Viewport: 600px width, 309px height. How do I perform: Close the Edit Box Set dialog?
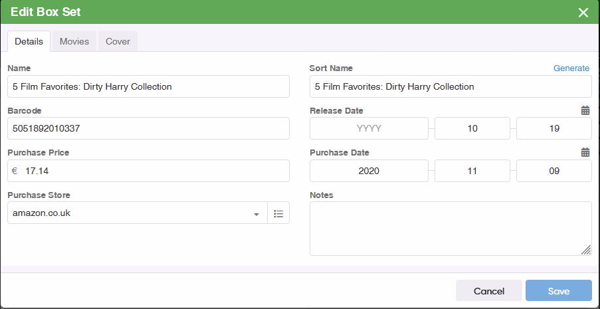coord(583,13)
